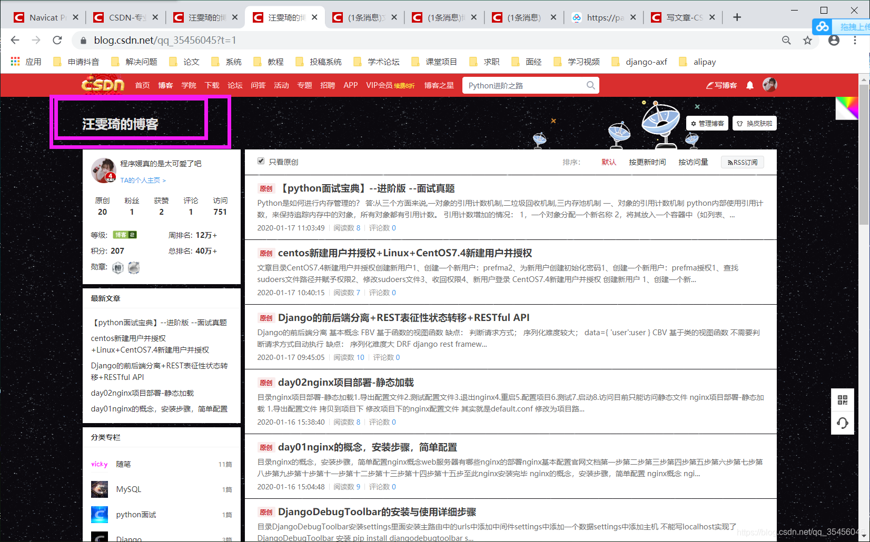The width and height of the screenshot is (870, 542).
Task: Open the apps grid shortcut in bookmarks bar
Action: click(x=15, y=62)
